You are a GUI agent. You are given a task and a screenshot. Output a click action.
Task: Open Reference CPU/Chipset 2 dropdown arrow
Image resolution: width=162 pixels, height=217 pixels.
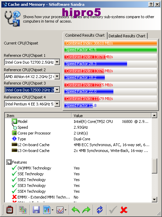coord(57,76)
